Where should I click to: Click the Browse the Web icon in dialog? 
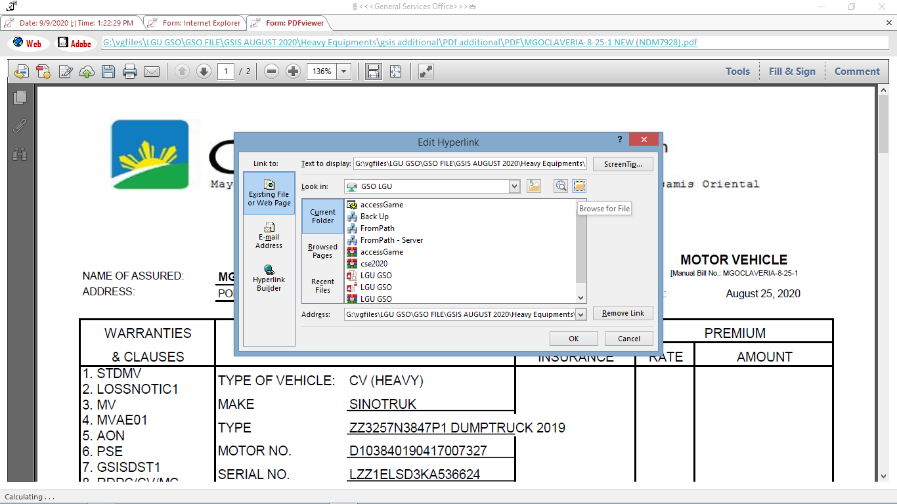560,186
